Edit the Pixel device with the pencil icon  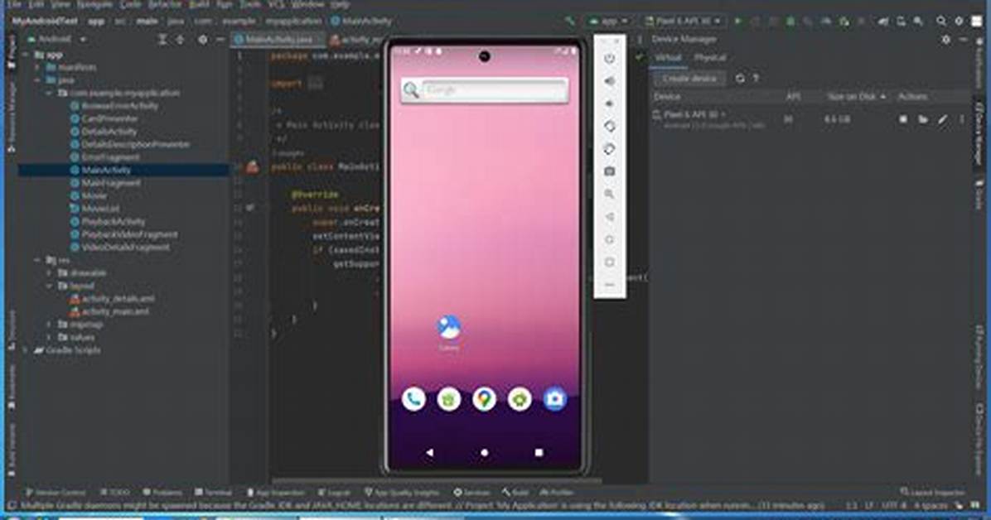coord(942,118)
